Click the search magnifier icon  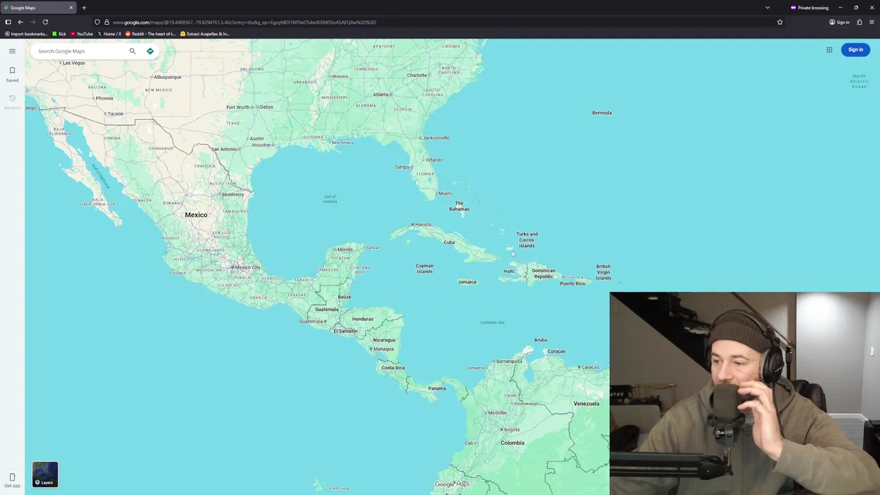(133, 51)
